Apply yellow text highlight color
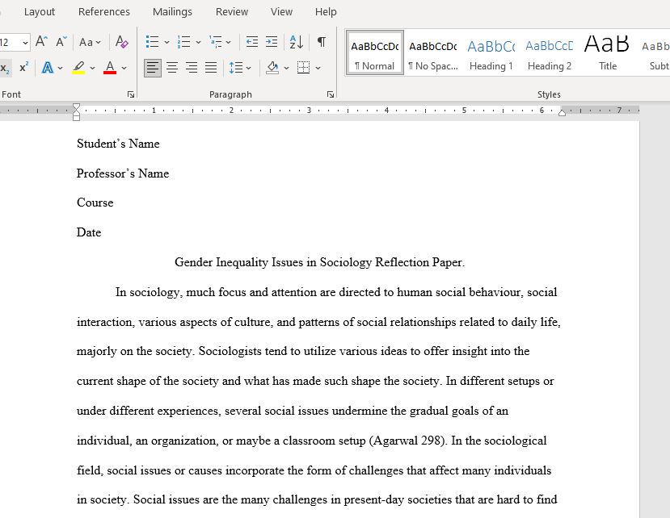670x518 pixels. (x=78, y=68)
